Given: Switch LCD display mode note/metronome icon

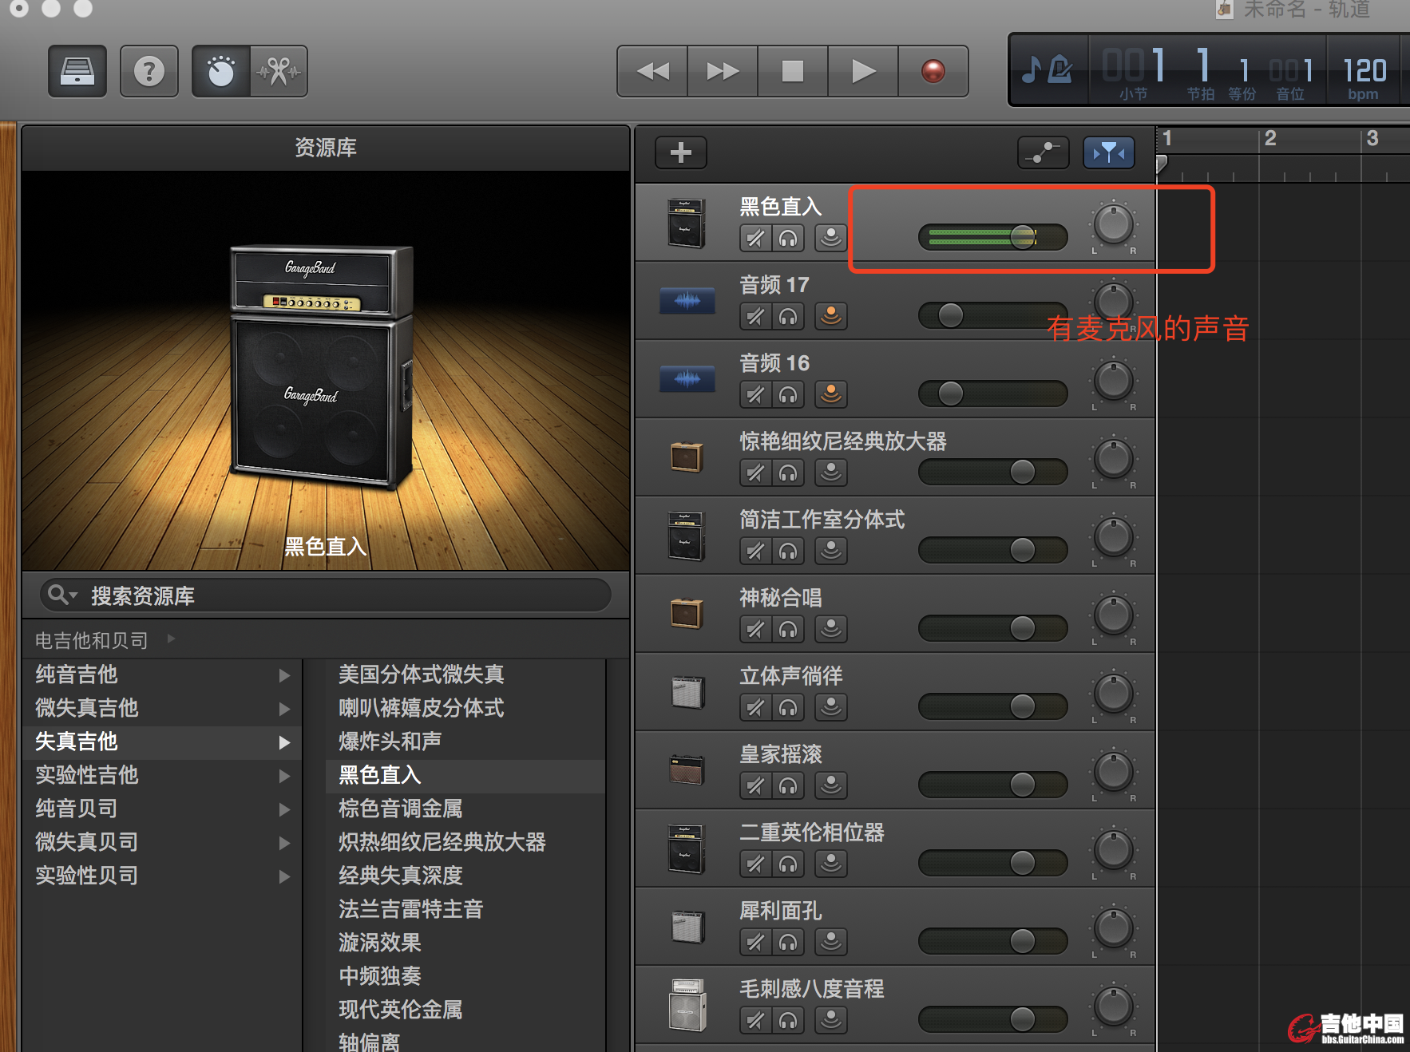Looking at the screenshot, I should tap(1048, 69).
